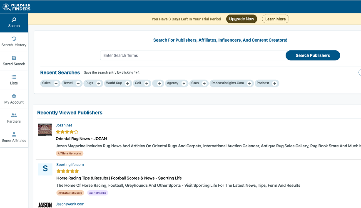This screenshot has height=208, width=361.
Task: Click the Jozan.net thumbnail image
Action: point(45,130)
